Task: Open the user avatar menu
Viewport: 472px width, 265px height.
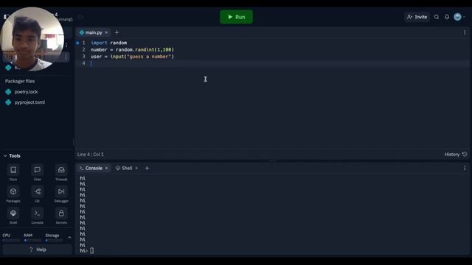Action: (457, 17)
